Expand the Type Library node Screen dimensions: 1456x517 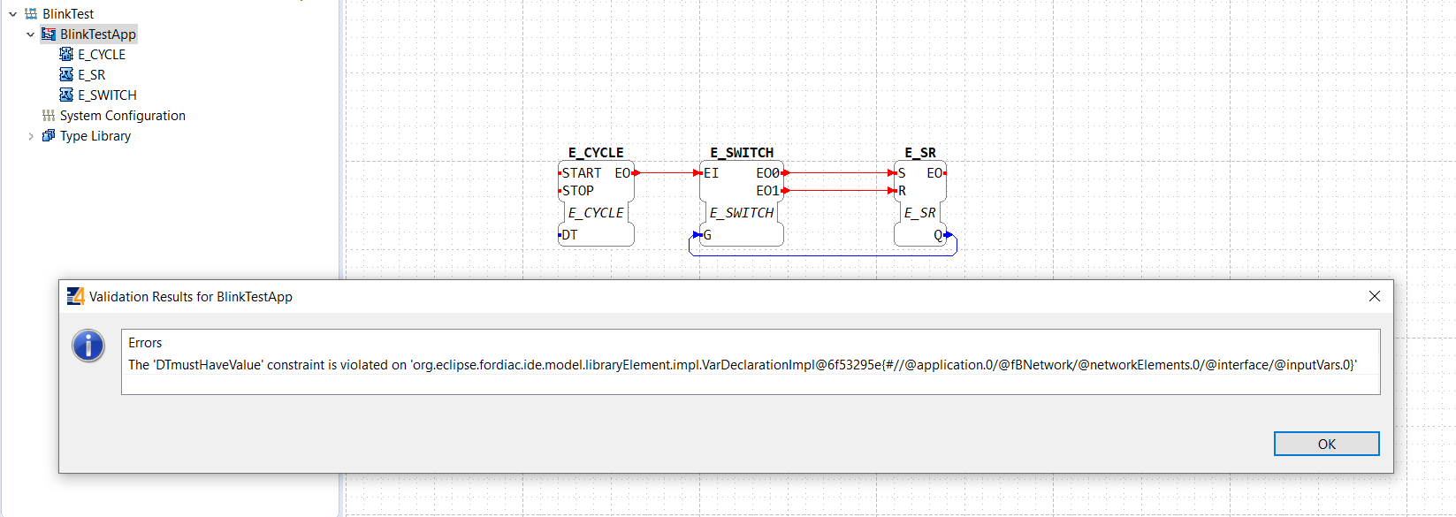click(x=31, y=136)
